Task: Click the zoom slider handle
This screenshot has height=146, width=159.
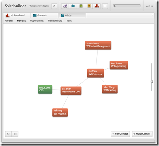Action: tap(152, 81)
